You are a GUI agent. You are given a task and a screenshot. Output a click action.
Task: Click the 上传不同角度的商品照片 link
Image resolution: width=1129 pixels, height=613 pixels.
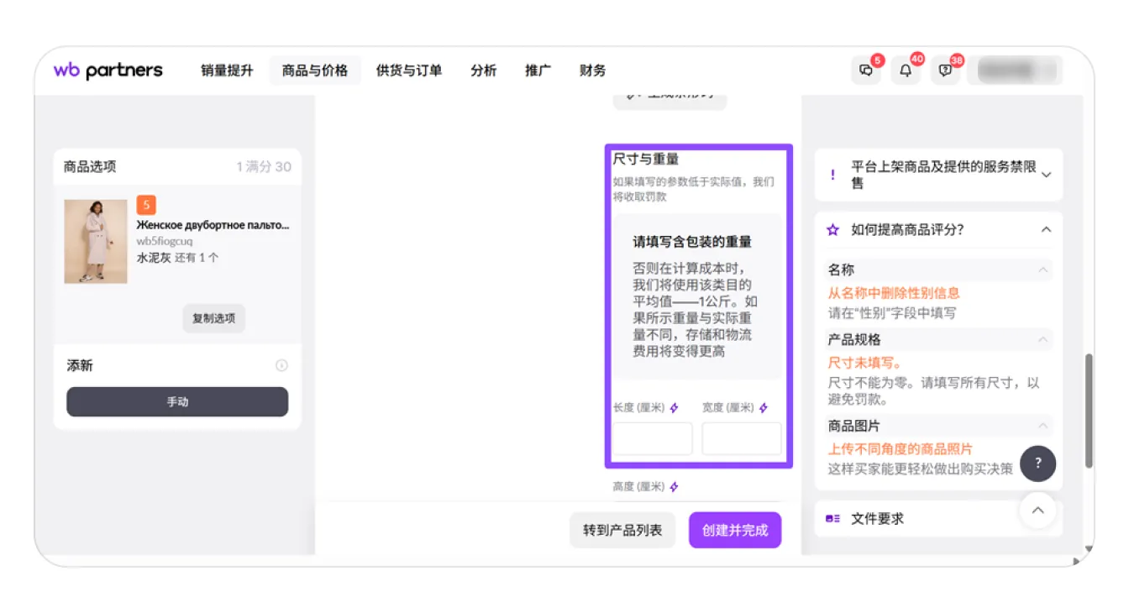901,449
